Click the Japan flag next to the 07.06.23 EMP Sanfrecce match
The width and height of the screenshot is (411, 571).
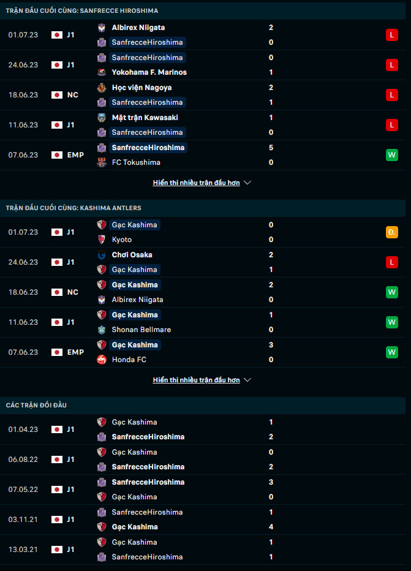[57, 155]
